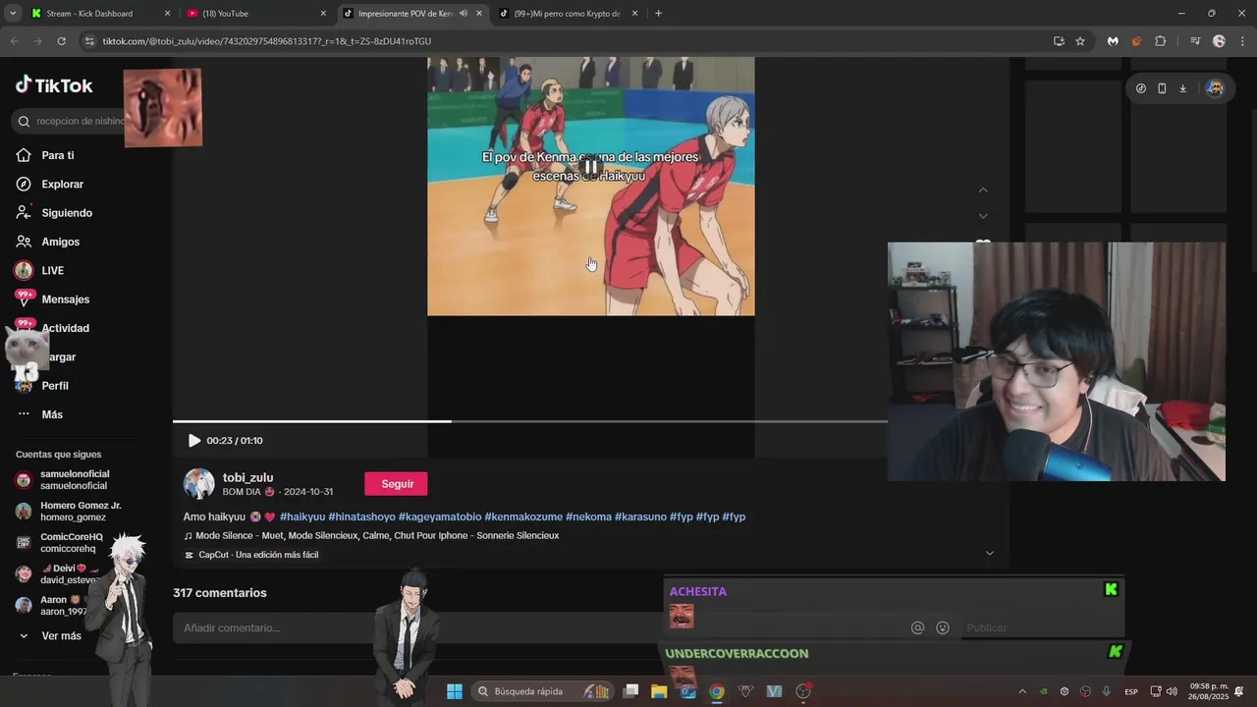Screen dimensions: 1257x707
Task: Expand followed accounts with Ver más
Action: pos(61,636)
